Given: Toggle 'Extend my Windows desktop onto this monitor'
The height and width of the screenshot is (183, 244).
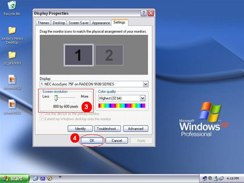Looking at the screenshot, I should click(42, 119).
